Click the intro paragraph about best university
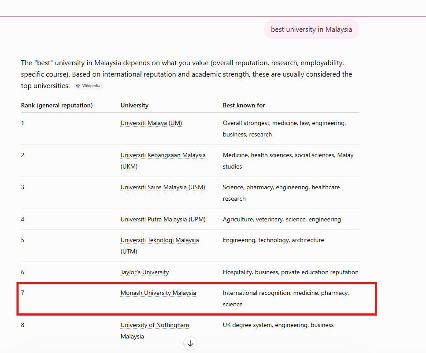The height and width of the screenshot is (353, 426). tap(186, 74)
